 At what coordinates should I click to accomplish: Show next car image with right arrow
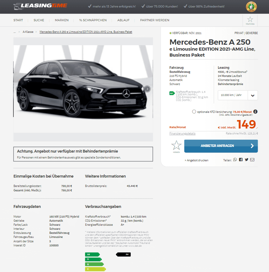147,89
